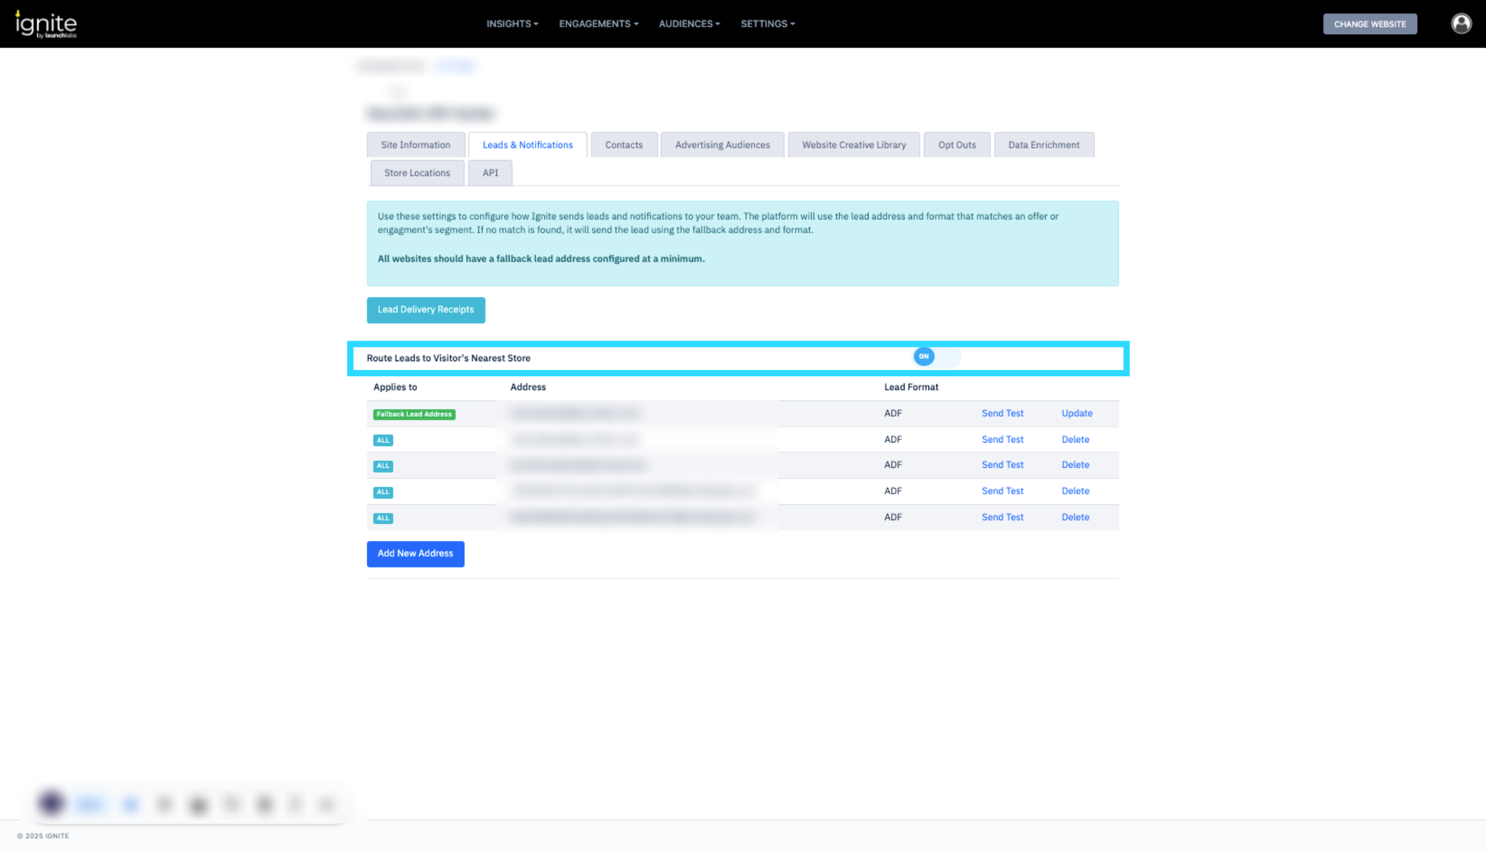Toggle off Route Leads to Nearest Store
Viewport: 1486px width, 851px height.
936,357
